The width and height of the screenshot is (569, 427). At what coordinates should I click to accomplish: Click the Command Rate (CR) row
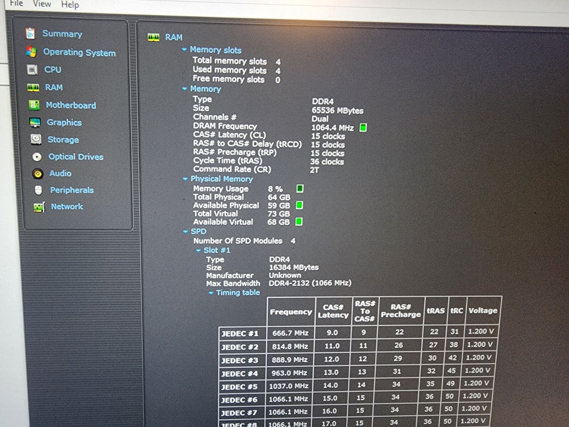click(256, 170)
